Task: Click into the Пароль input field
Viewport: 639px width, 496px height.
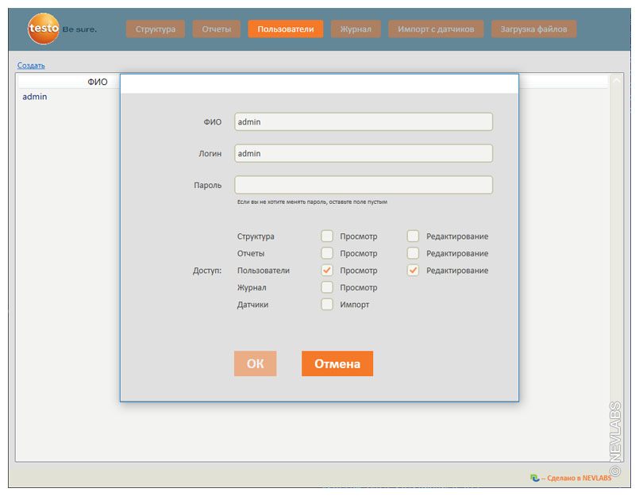Action: pos(364,185)
